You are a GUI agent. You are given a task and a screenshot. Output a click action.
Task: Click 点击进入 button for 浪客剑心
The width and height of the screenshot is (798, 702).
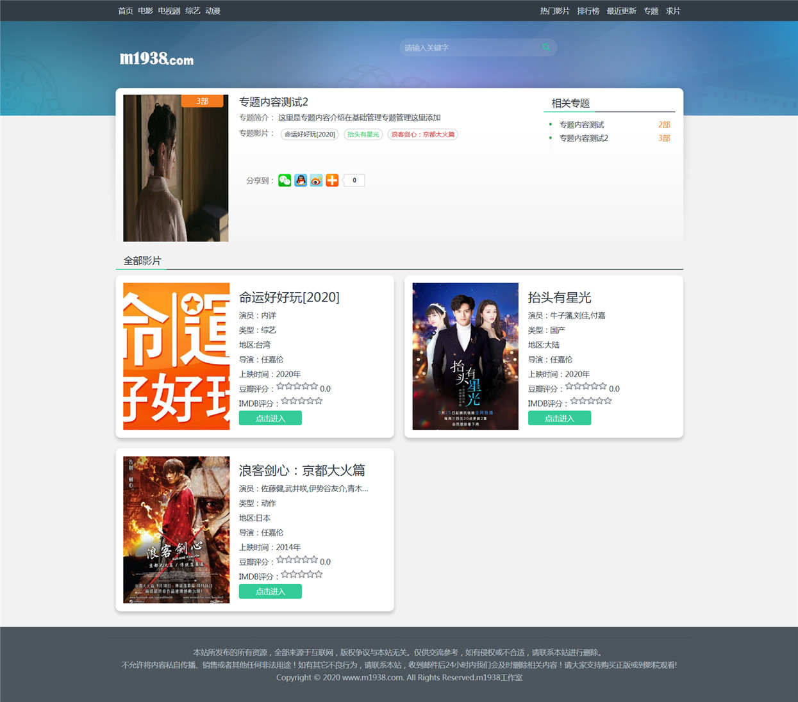pyautogui.click(x=270, y=591)
